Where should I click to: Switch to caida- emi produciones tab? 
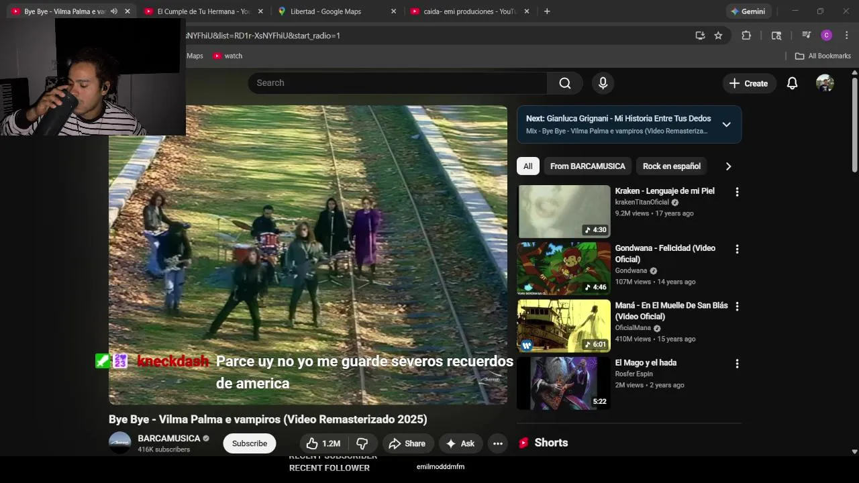tap(470, 11)
